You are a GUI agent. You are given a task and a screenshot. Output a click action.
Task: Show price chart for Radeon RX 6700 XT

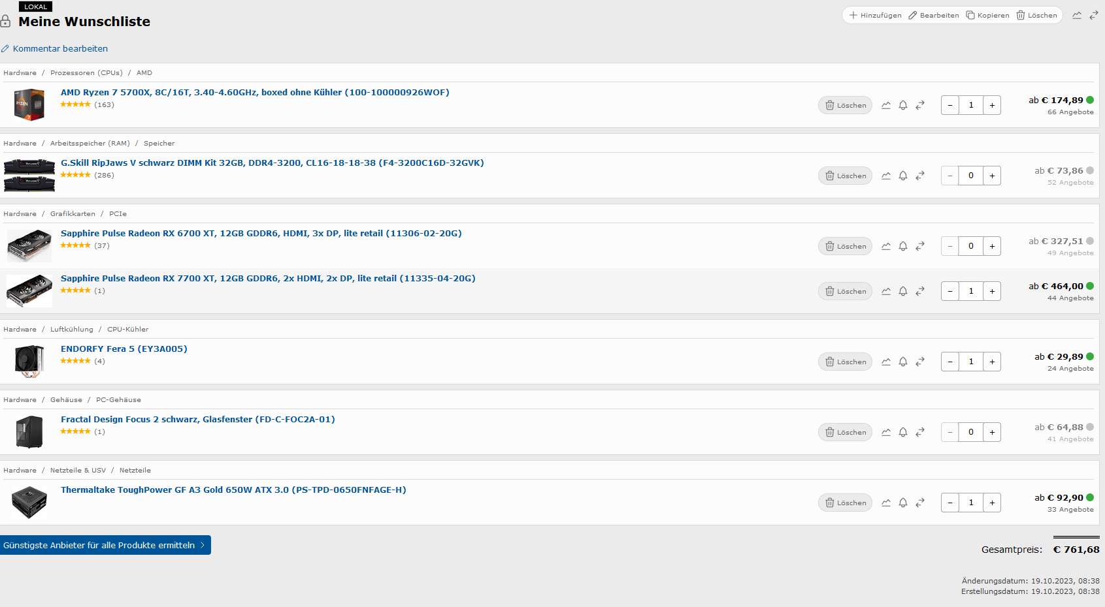pos(886,246)
